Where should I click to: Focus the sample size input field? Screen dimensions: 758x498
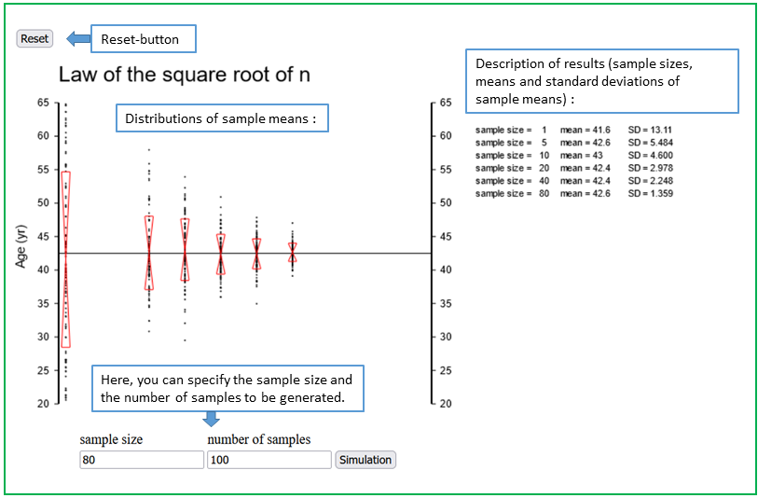142,460
